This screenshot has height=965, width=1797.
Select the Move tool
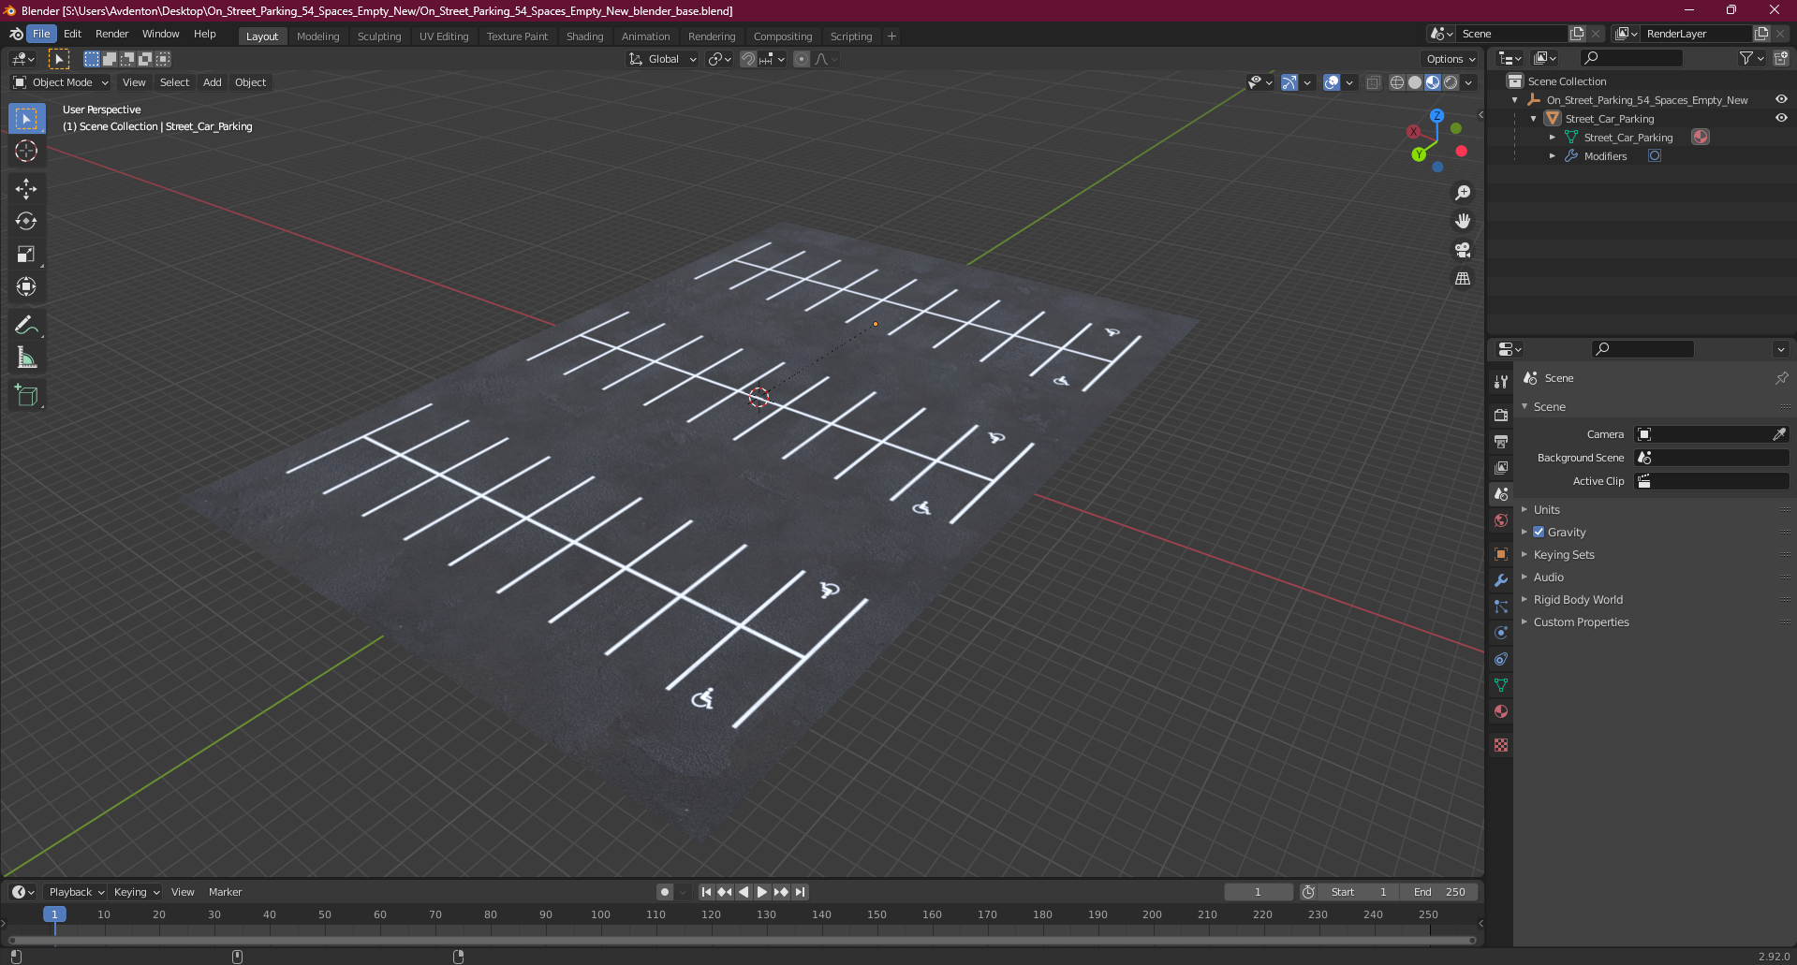pyautogui.click(x=26, y=188)
